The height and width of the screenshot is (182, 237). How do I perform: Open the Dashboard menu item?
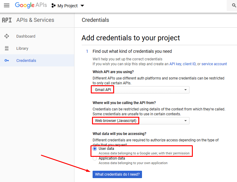point(37,36)
